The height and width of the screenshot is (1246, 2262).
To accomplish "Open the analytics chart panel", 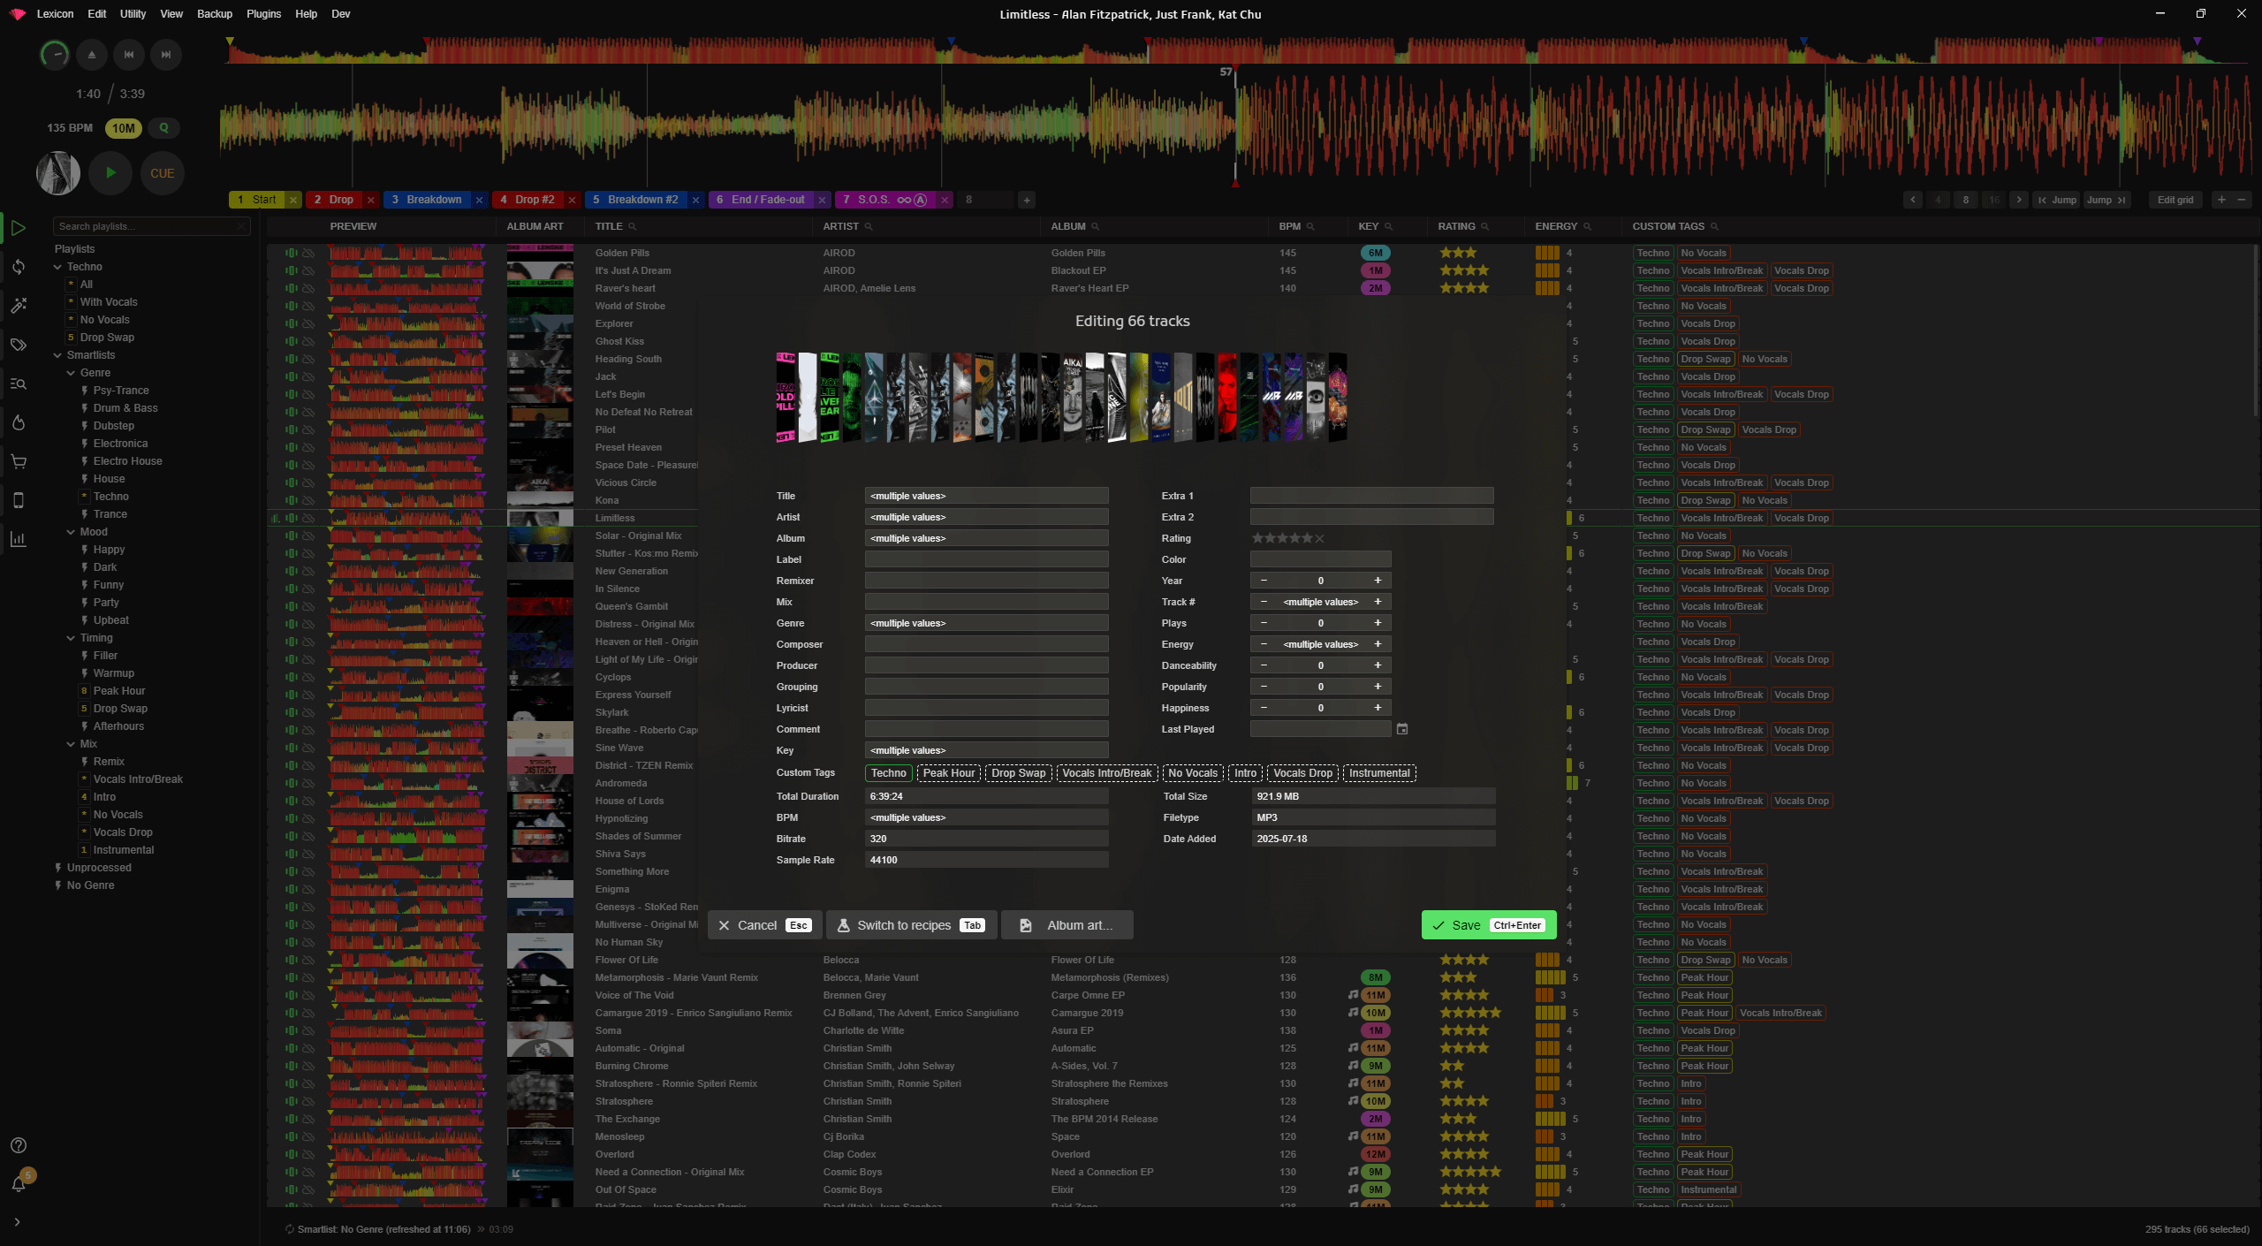I will coord(19,539).
